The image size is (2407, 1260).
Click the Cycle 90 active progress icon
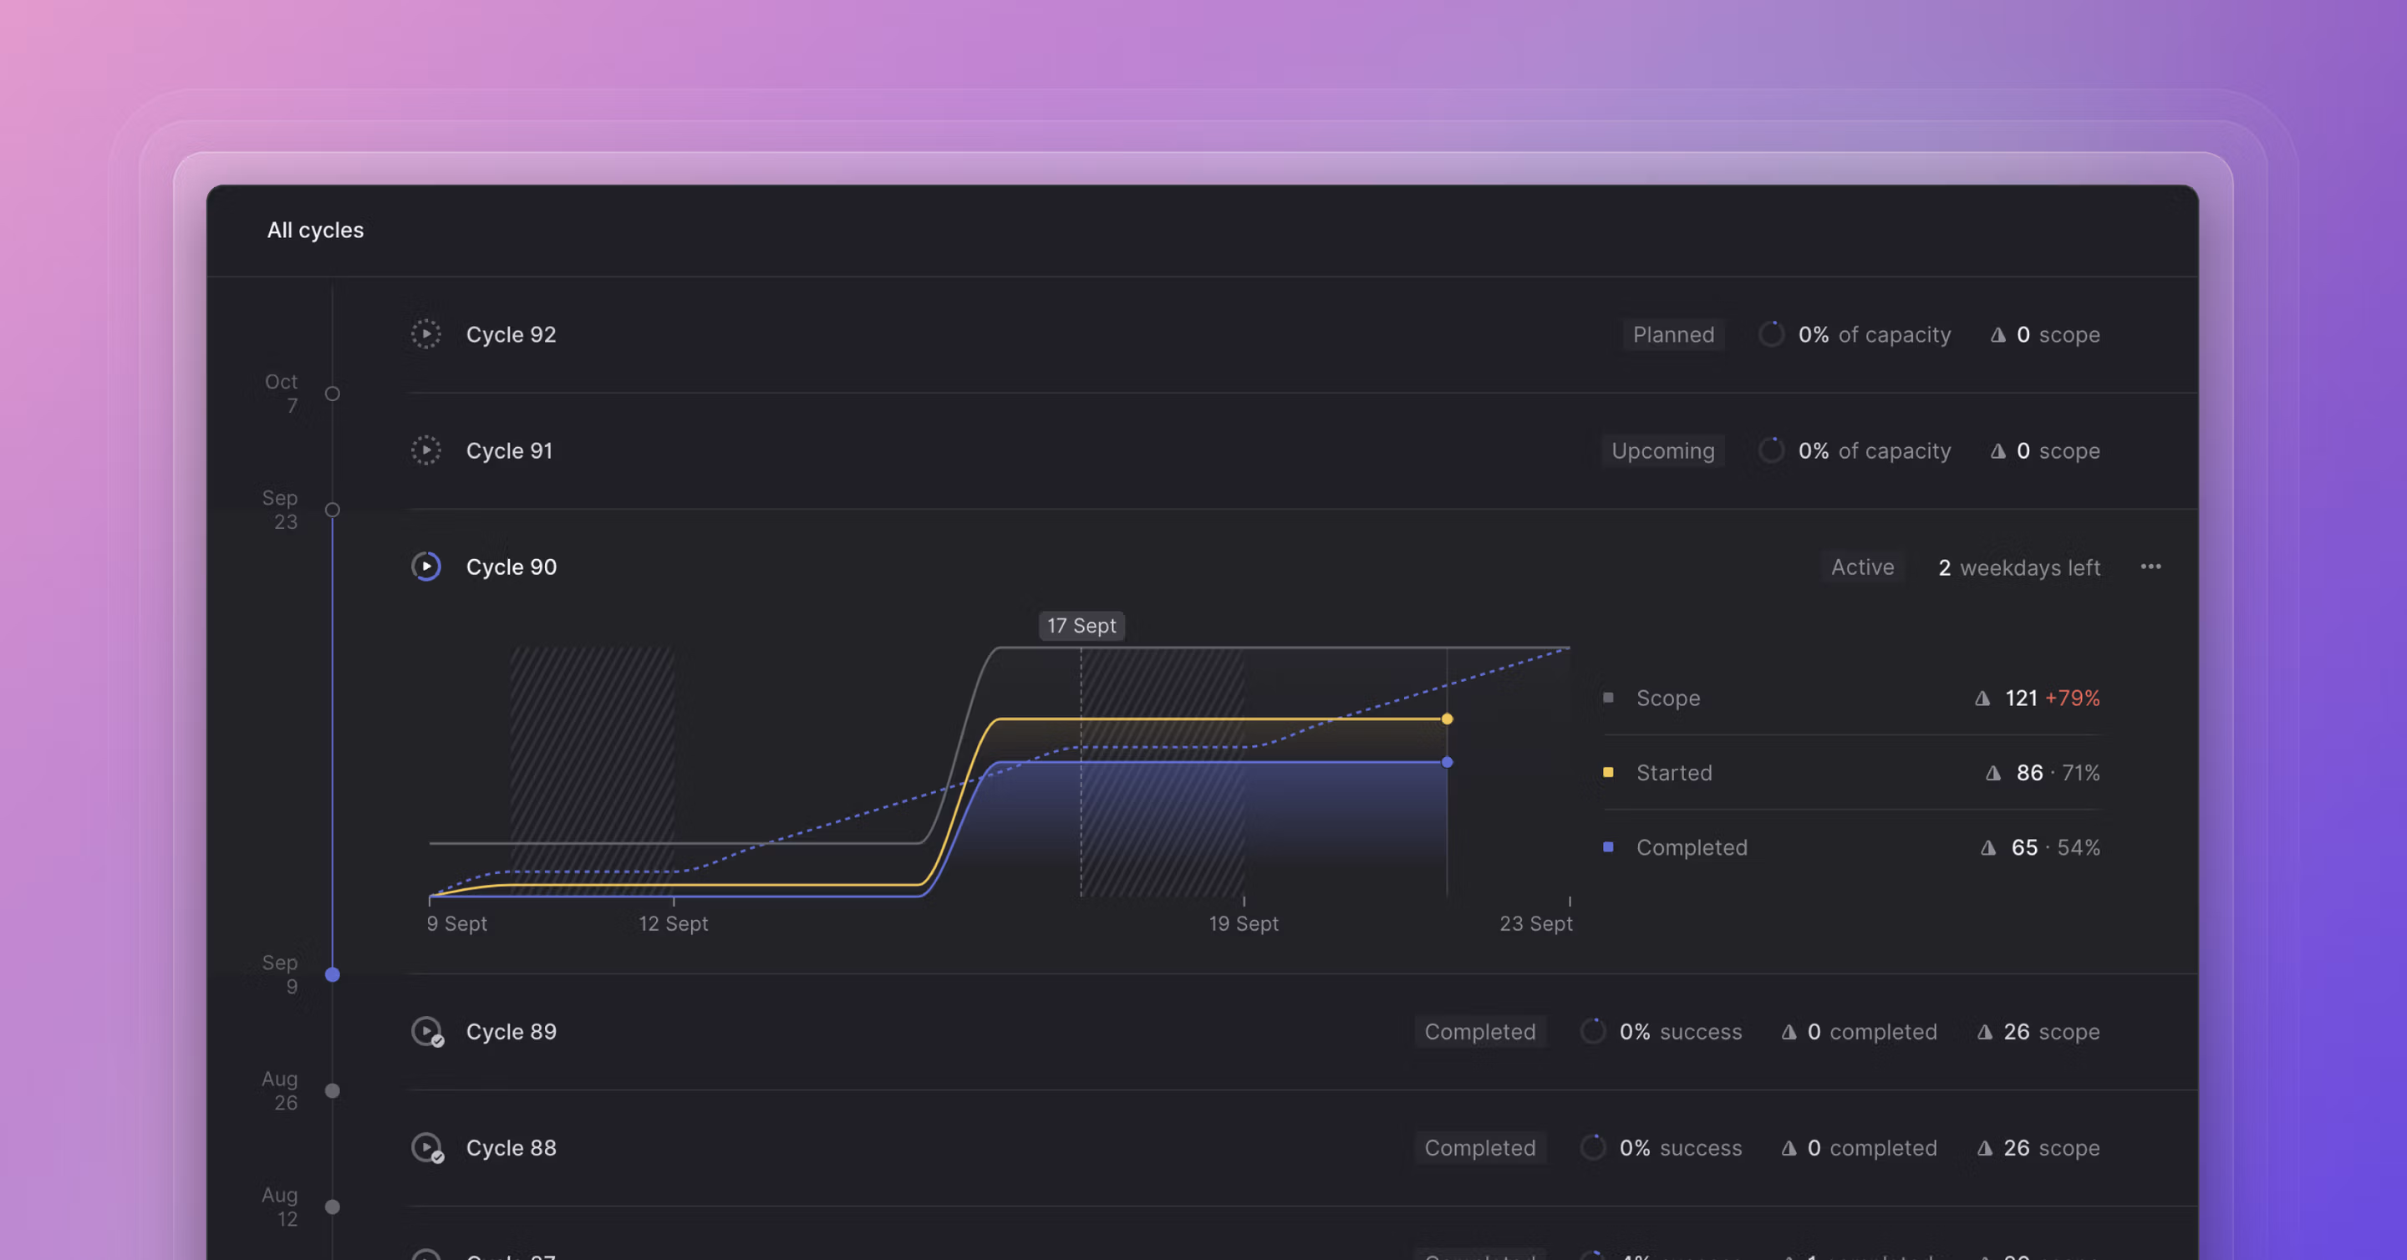click(426, 566)
